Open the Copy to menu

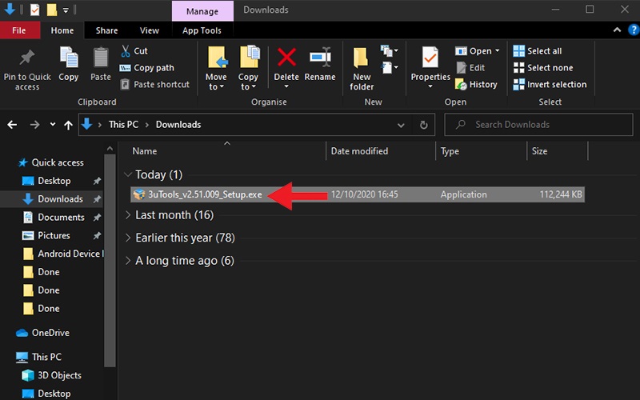pyautogui.click(x=249, y=68)
